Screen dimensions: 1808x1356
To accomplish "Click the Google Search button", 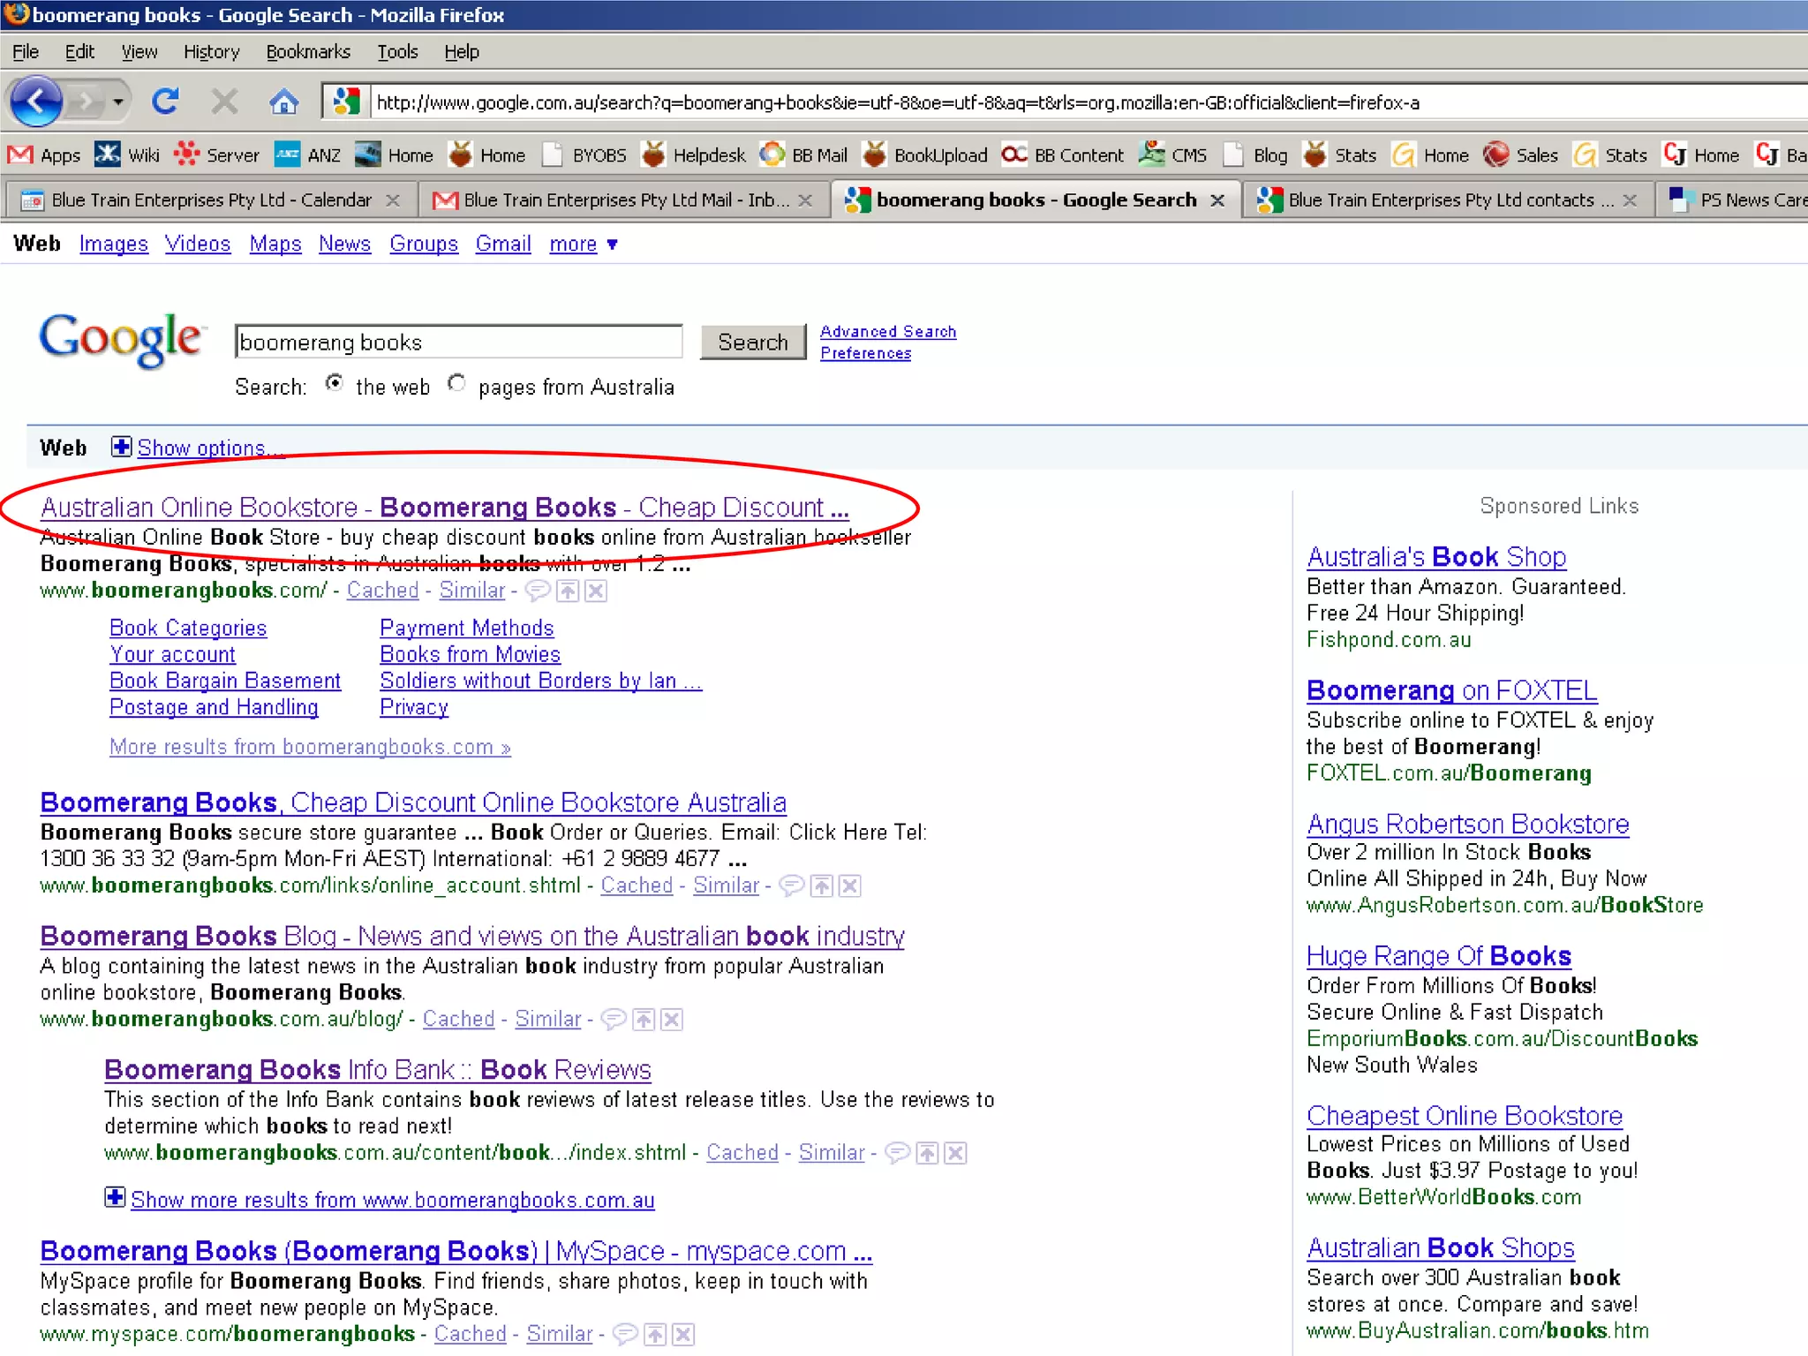I will tap(752, 342).
